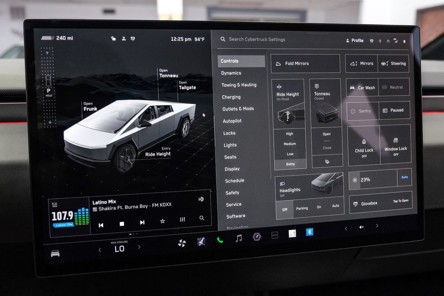Tap the Fold Mirrors button
The image size is (444, 296).
click(x=305, y=64)
